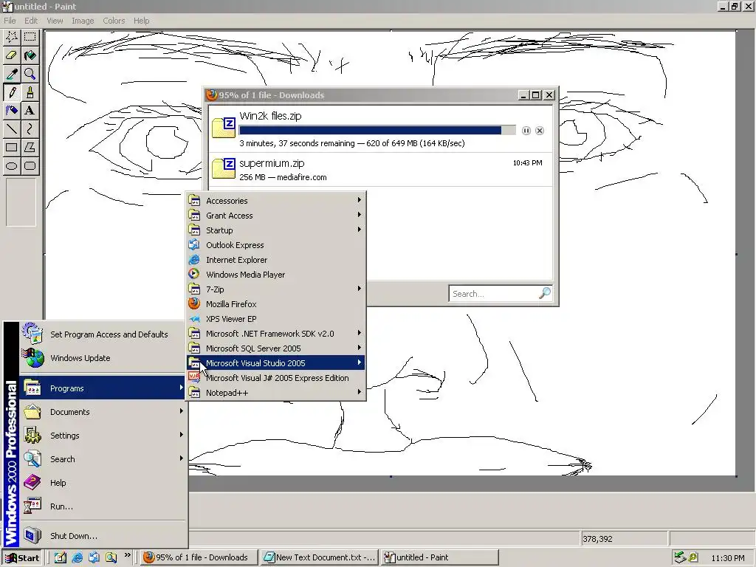756x567 pixels.
Task: Expand Microsoft Visual Studio 2005 submenu
Action: [276, 363]
